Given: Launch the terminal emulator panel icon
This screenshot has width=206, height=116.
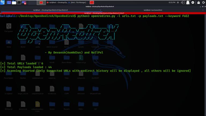Looking at the screenshot, I should click(19, 2).
